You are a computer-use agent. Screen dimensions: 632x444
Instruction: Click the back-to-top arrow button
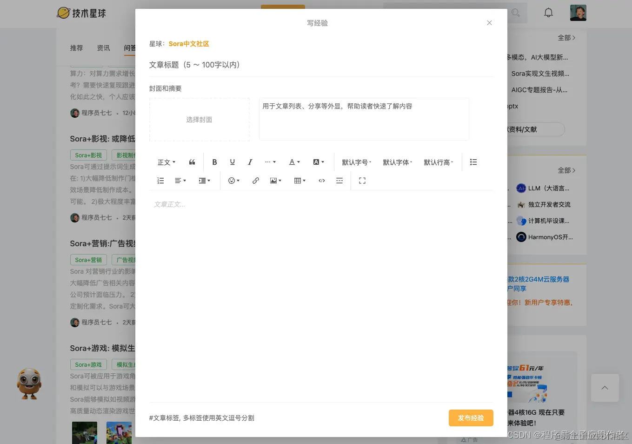(x=605, y=388)
